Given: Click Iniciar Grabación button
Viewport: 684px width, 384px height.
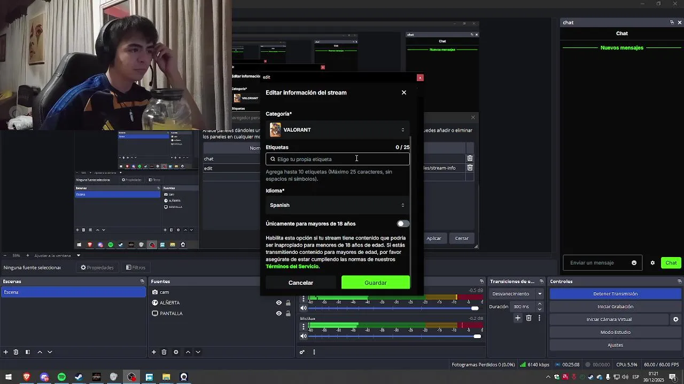Looking at the screenshot, I should tap(615, 307).
